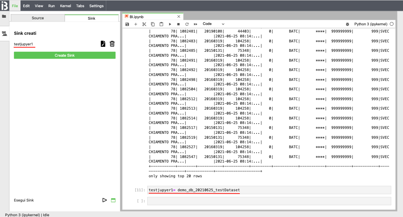Screen dimensions: 403x217
Task: Switch to the Sink tab
Action: point(91,18)
